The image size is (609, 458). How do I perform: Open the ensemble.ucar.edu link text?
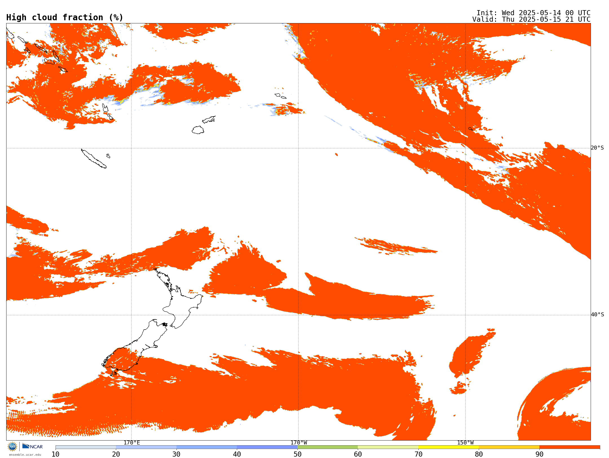pos(25,455)
